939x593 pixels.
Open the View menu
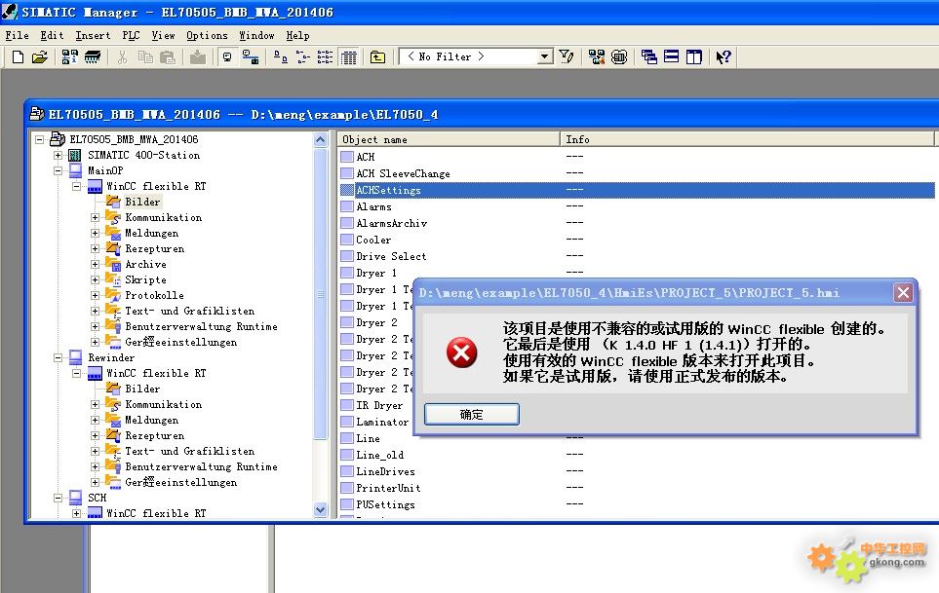coord(163,35)
